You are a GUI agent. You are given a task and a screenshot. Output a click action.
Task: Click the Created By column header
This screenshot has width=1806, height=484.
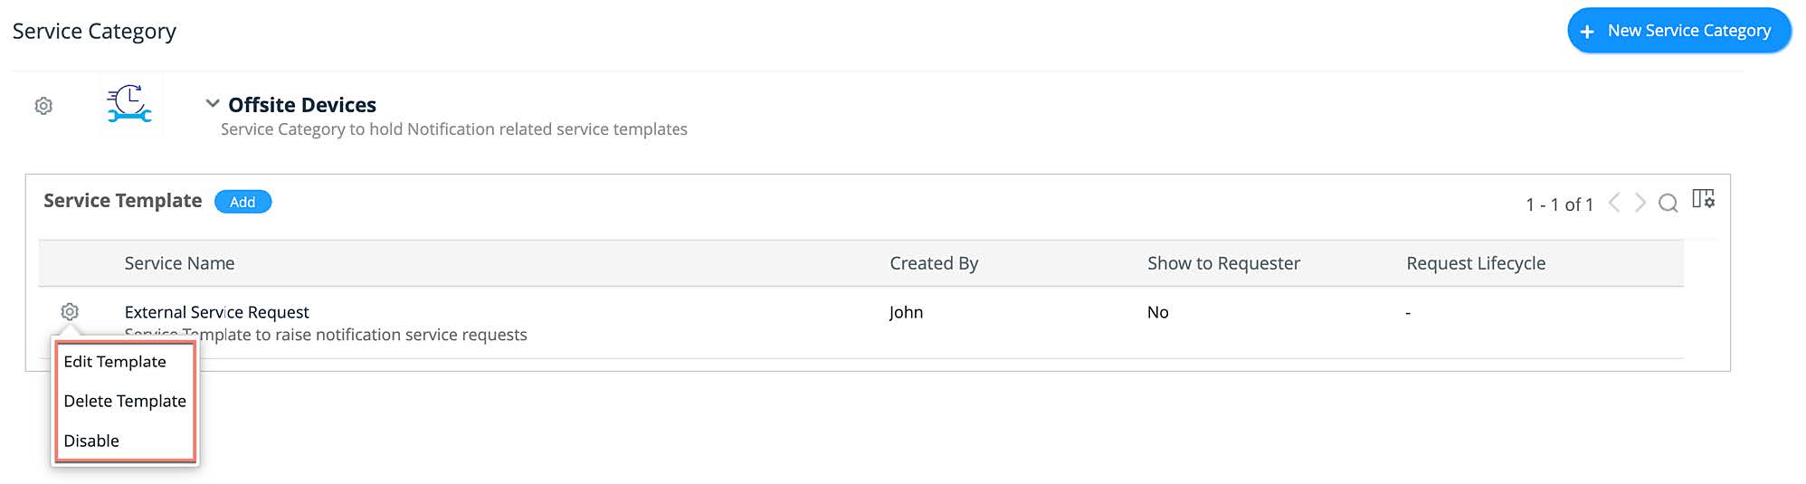[x=934, y=263]
